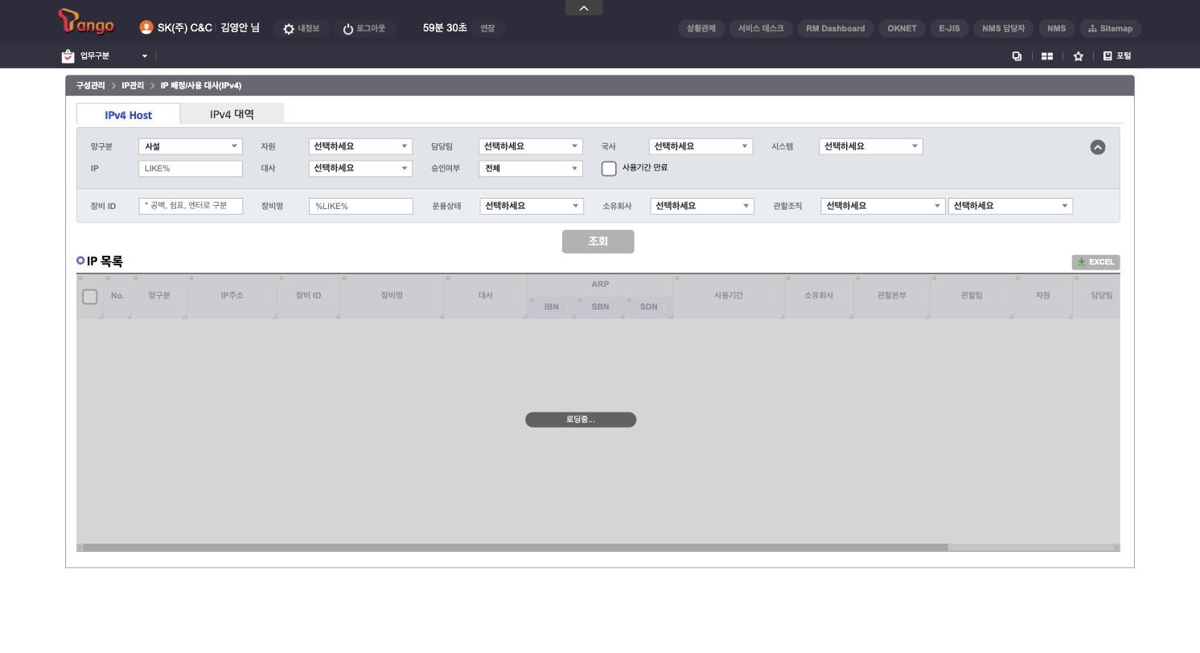Click the favorites star icon
This screenshot has height=653, width=1200.
coord(1078,56)
